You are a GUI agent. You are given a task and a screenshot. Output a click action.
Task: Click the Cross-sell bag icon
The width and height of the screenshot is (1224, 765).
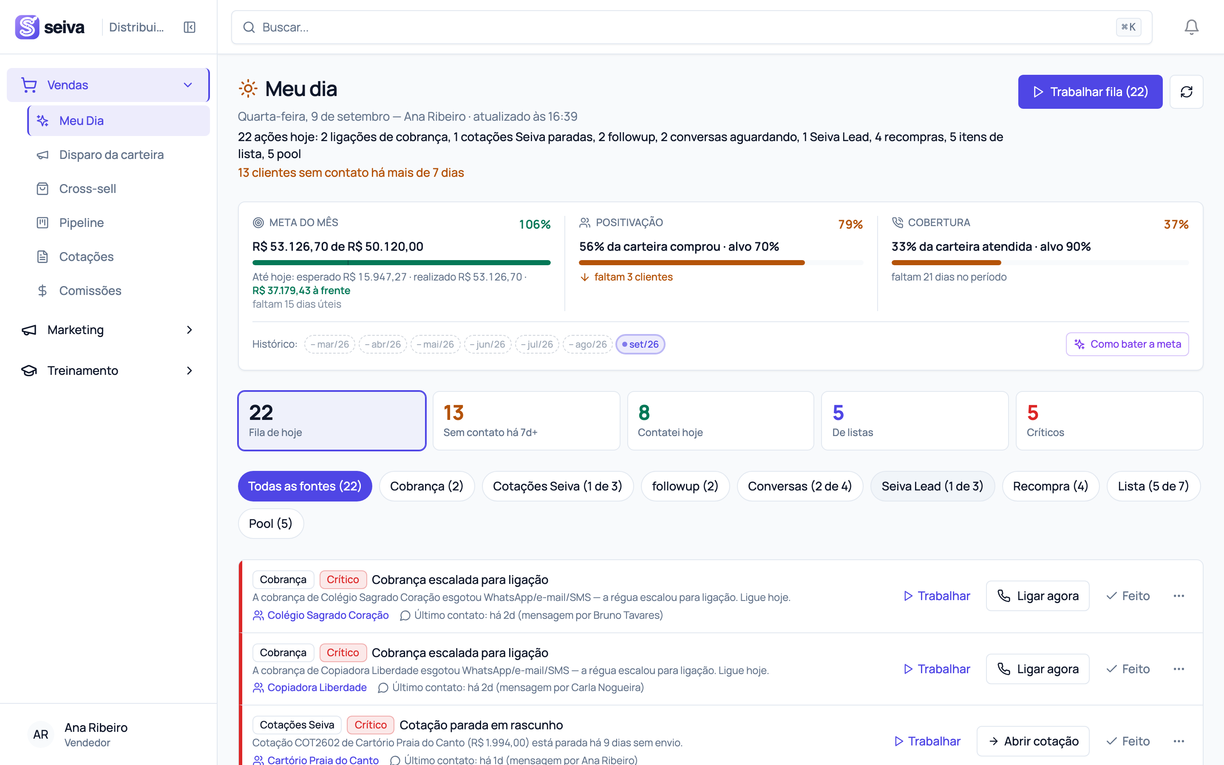42,189
